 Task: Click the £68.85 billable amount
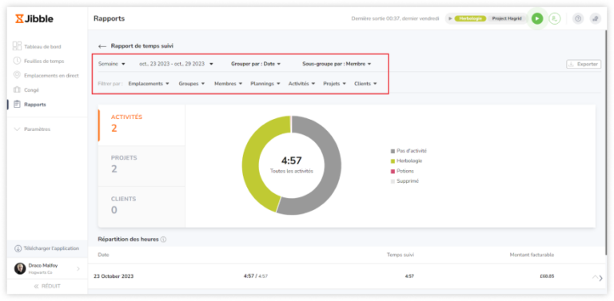coord(547,276)
